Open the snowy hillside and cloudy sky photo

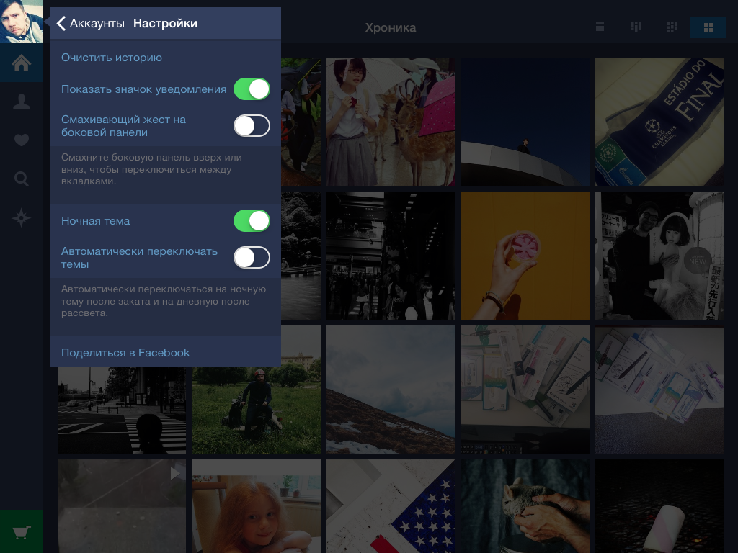click(391, 390)
